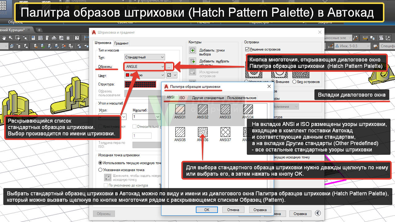
Task: Switch to the Пользовательские tab
Action: (242, 98)
